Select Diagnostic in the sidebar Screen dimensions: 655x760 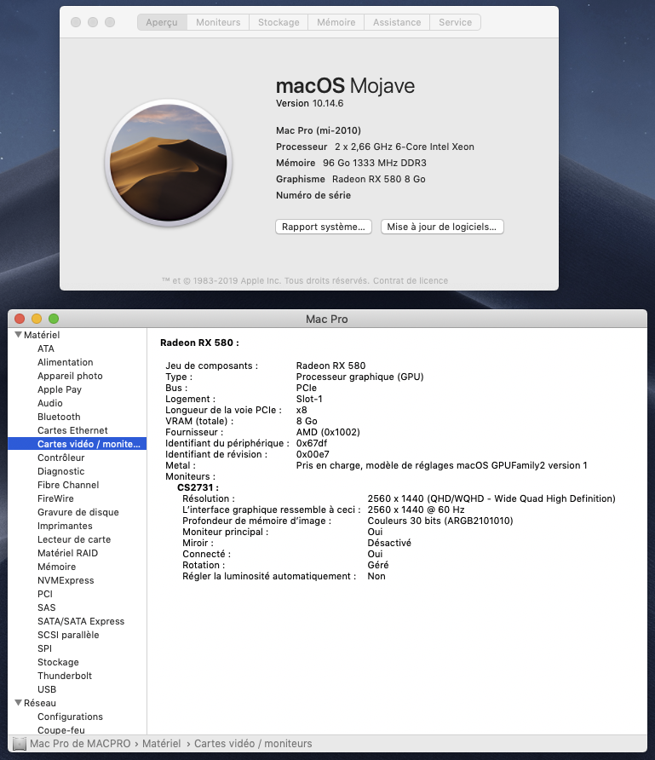coord(61,470)
